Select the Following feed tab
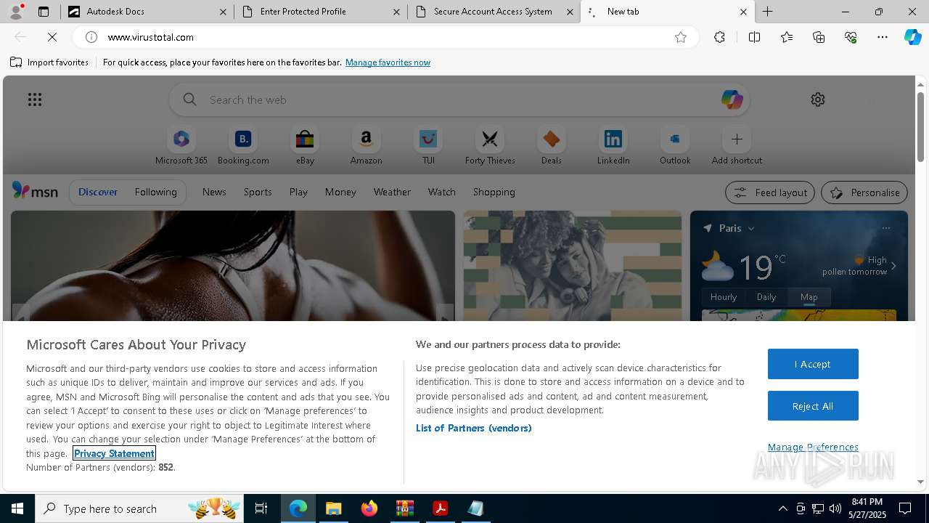Screen dimensions: 929x523 155,192
